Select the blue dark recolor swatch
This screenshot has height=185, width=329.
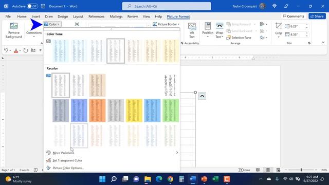(79, 110)
